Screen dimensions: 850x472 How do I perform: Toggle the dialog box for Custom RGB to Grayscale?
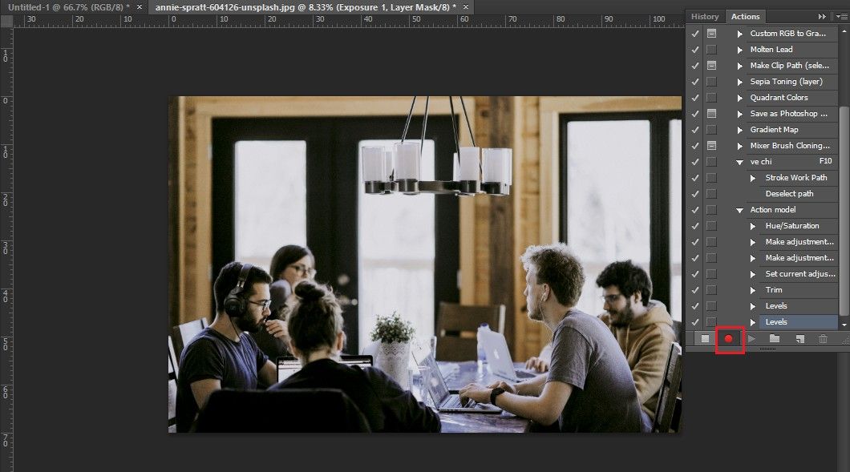pyautogui.click(x=711, y=34)
